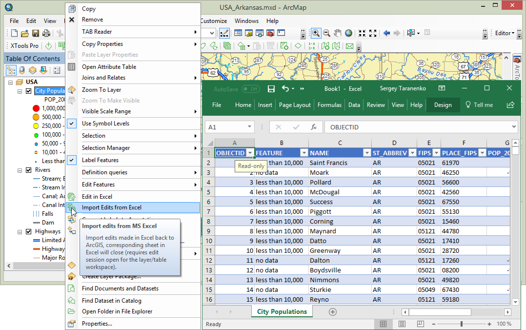Click the orange 500,000 symbol swatch
526x330 pixels.
pyautogui.click(x=36, y=117)
